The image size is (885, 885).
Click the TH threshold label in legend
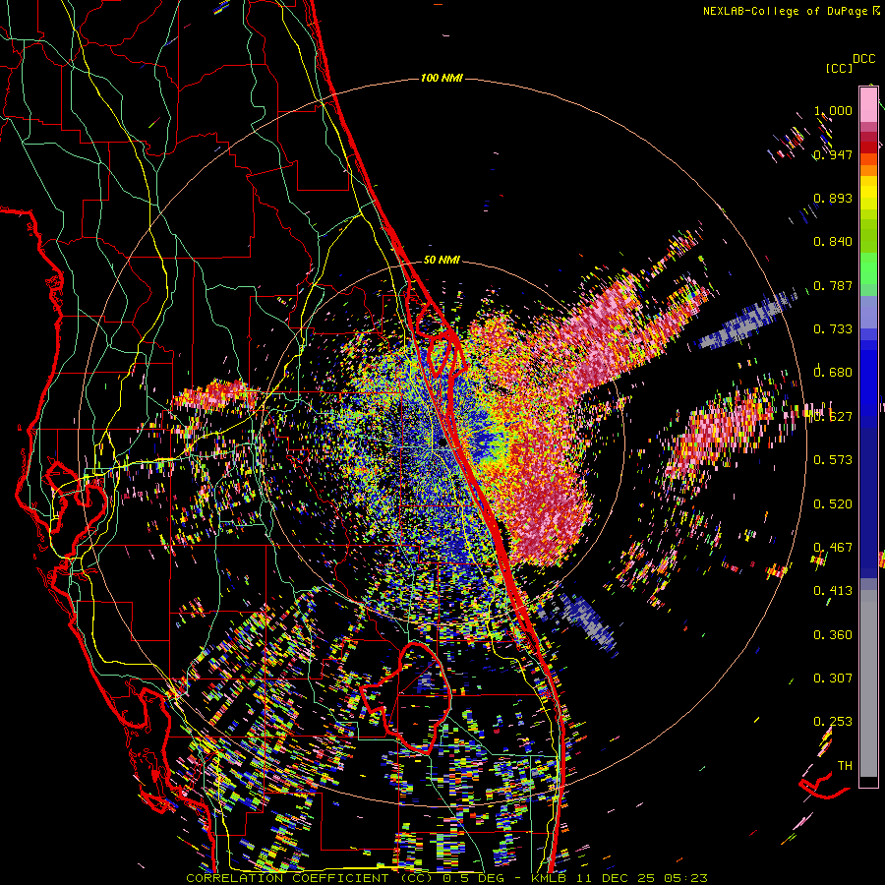(845, 765)
